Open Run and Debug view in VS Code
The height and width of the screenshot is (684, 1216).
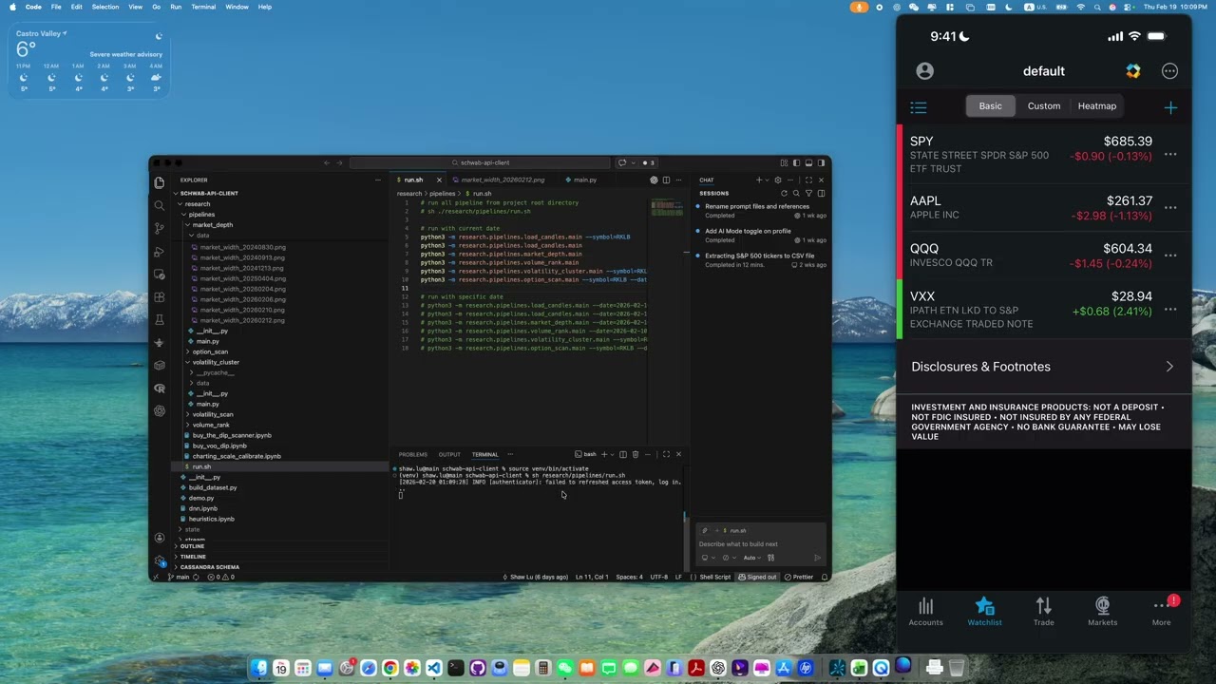pyautogui.click(x=160, y=251)
